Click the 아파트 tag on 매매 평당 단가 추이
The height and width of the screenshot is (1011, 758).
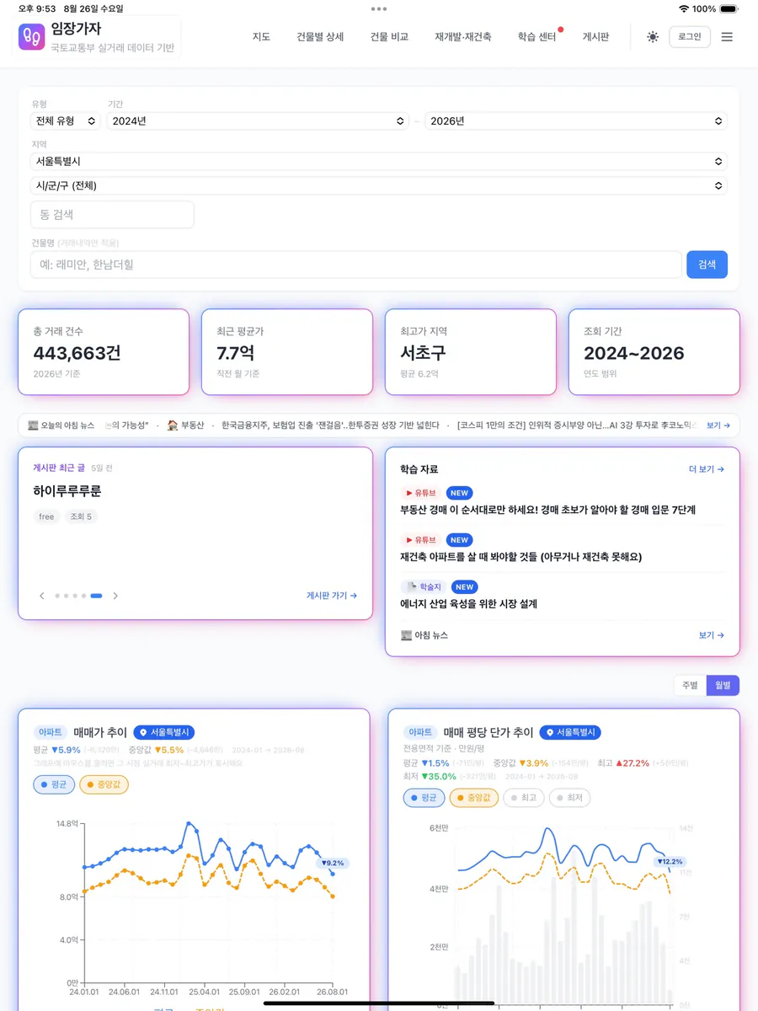pyautogui.click(x=420, y=733)
